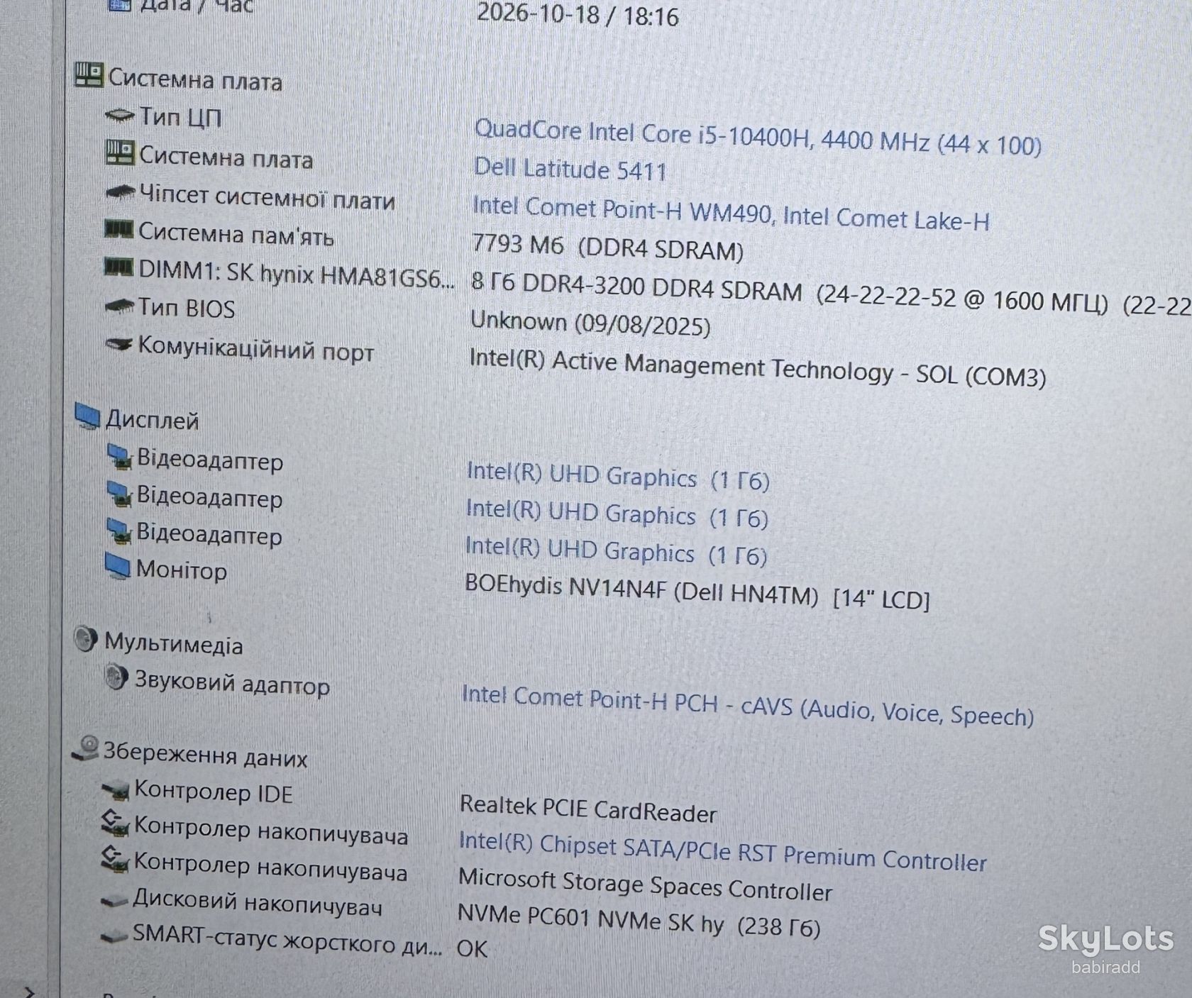1192x998 pixels.
Task: Click the Збереження даних section icon
Action: point(86,749)
